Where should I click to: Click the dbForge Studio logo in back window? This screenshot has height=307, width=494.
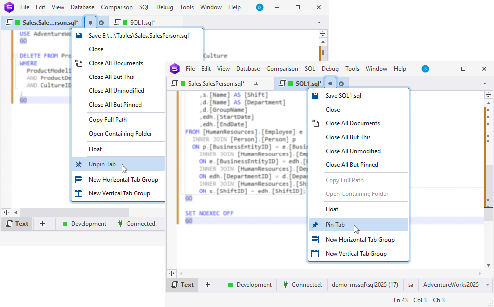[x=9, y=7]
